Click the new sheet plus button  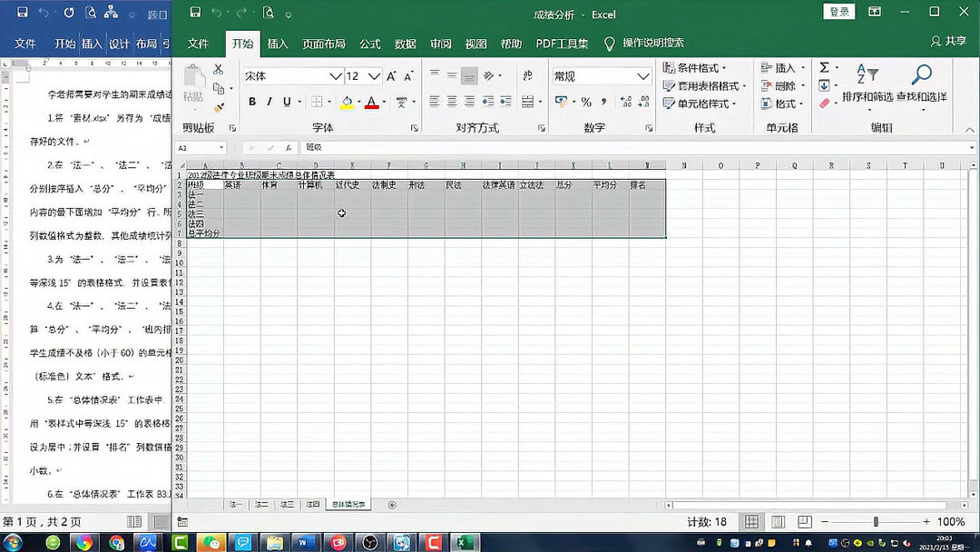pos(391,504)
